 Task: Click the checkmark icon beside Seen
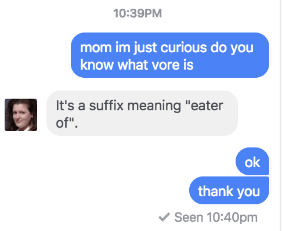(164, 217)
